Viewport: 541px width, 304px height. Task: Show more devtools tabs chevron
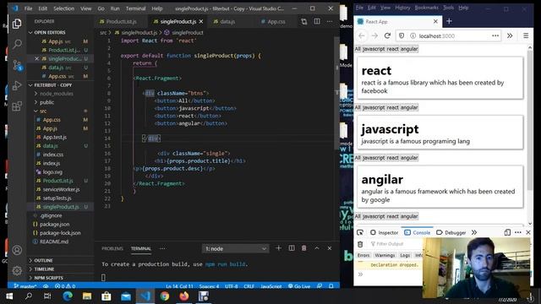tap(474, 232)
